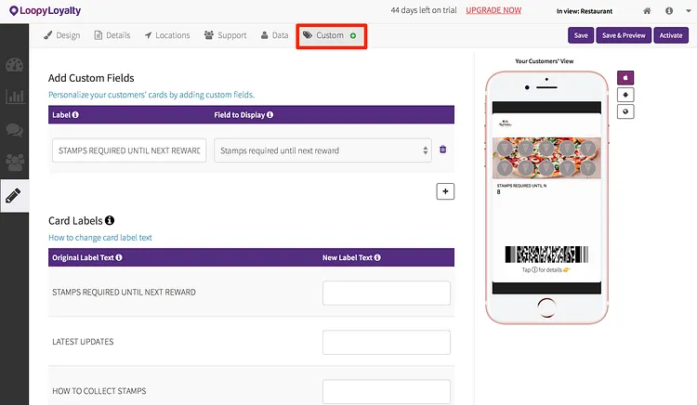Switch preview to Apple device view

click(625, 78)
